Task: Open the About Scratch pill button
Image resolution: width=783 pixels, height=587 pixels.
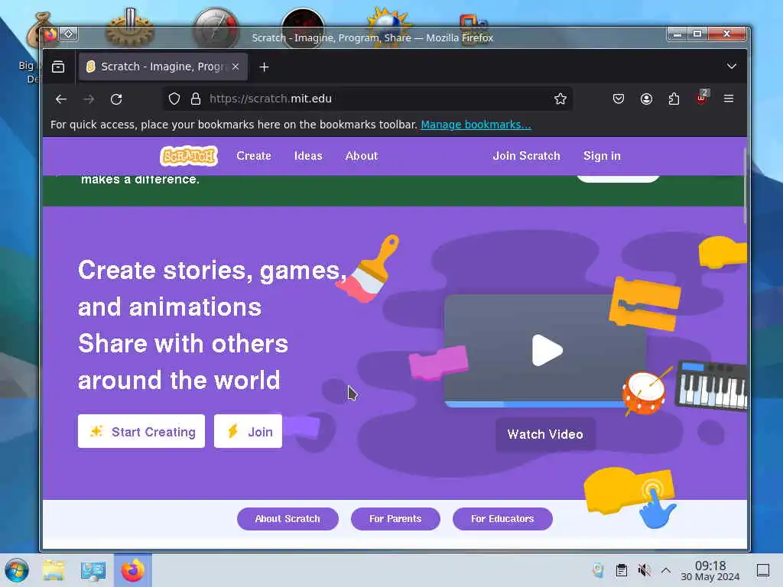Action: [288, 519]
